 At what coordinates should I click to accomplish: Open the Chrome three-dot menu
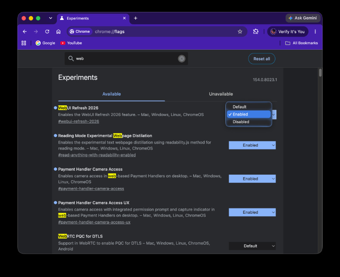point(315,31)
